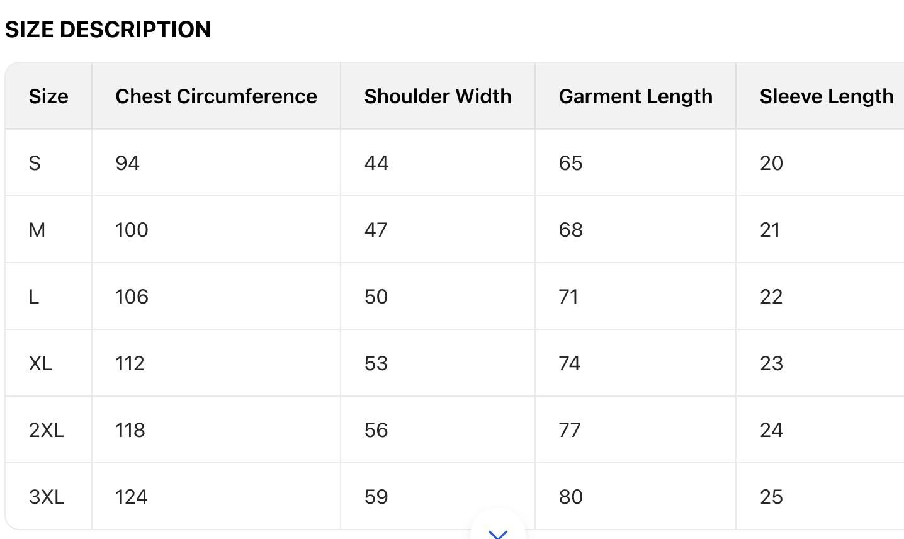The width and height of the screenshot is (904, 539).
Task: Click chest circumference value 118
Action: (130, 430)
